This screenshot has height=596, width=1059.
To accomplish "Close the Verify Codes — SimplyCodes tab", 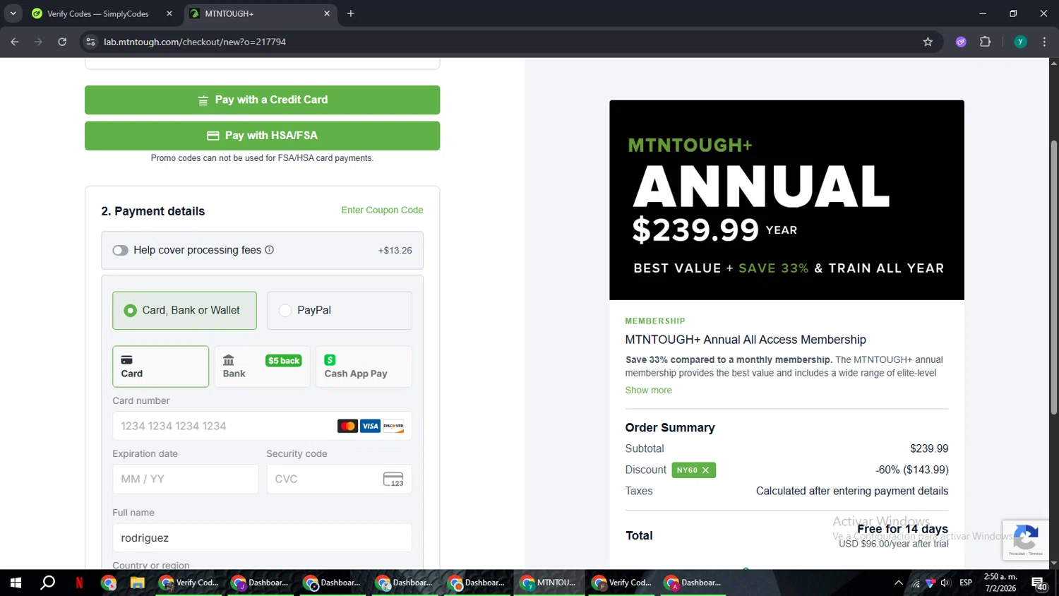I will click(x=169, y=13).
